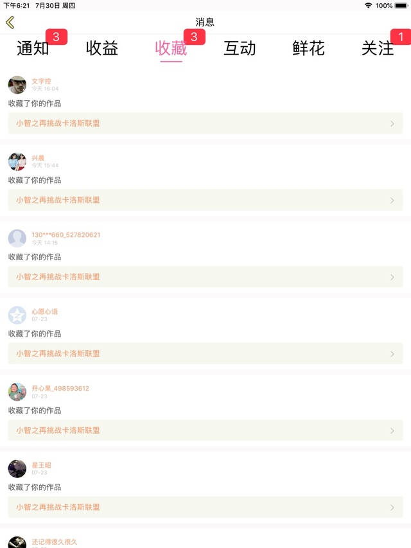The image size is (411, 548).
Task: Tap username 130***660_527820621
Action: pos(66,234)
